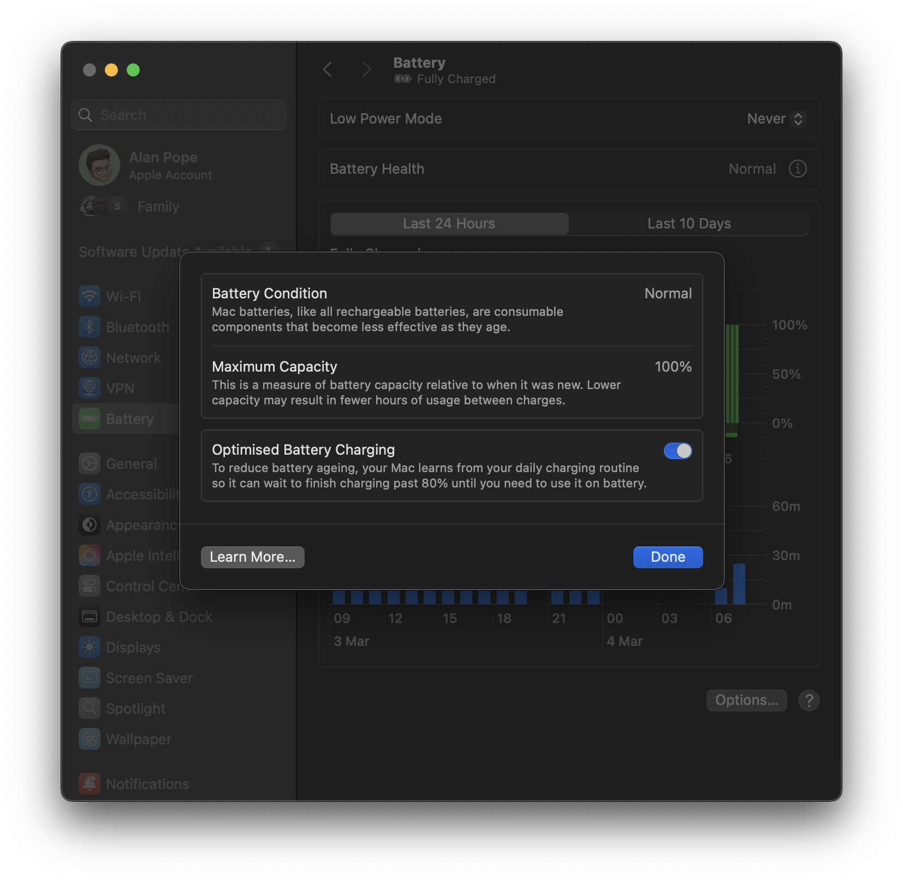Open Bluetooth settings icon
Screen dimensions: 903x882
point(90,327)
